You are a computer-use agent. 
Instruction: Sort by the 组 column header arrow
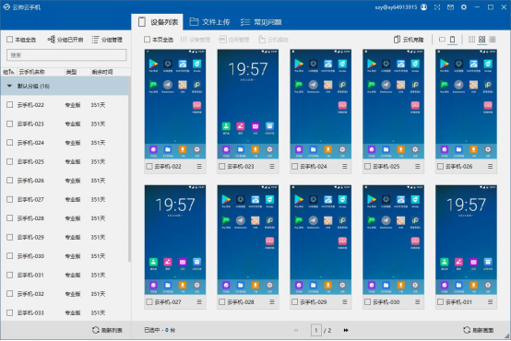tap(9, 72)
